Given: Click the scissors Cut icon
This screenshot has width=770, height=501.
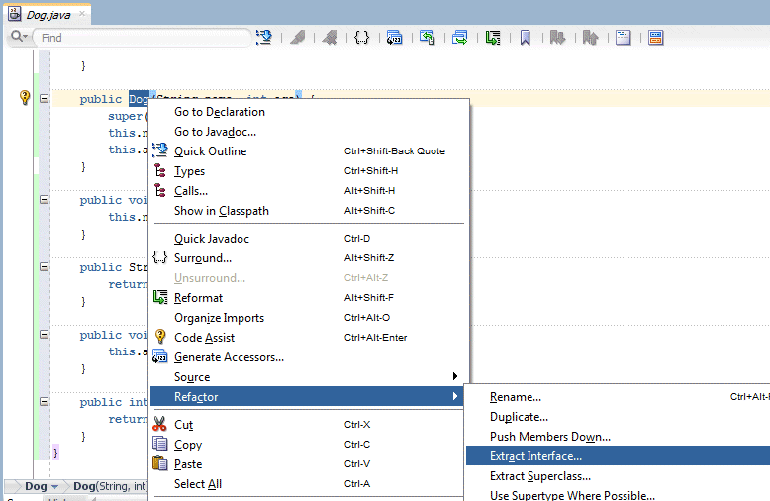Looking at the screenshot, I should click(159, 424).
